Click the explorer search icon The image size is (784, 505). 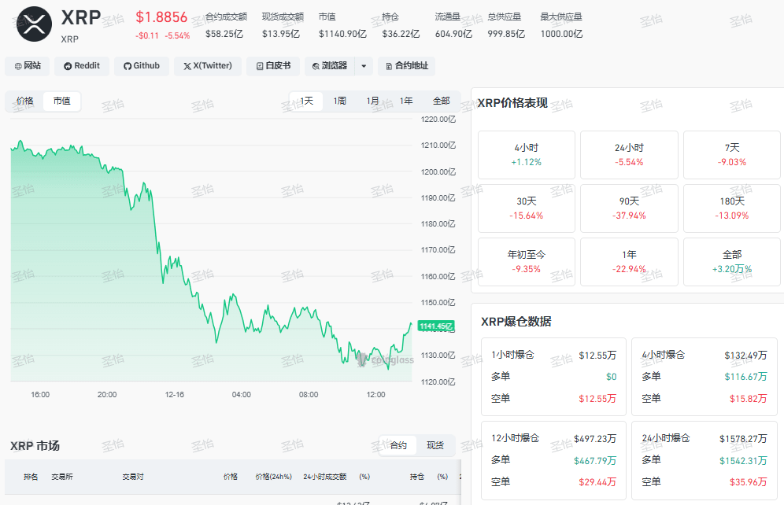316,66
